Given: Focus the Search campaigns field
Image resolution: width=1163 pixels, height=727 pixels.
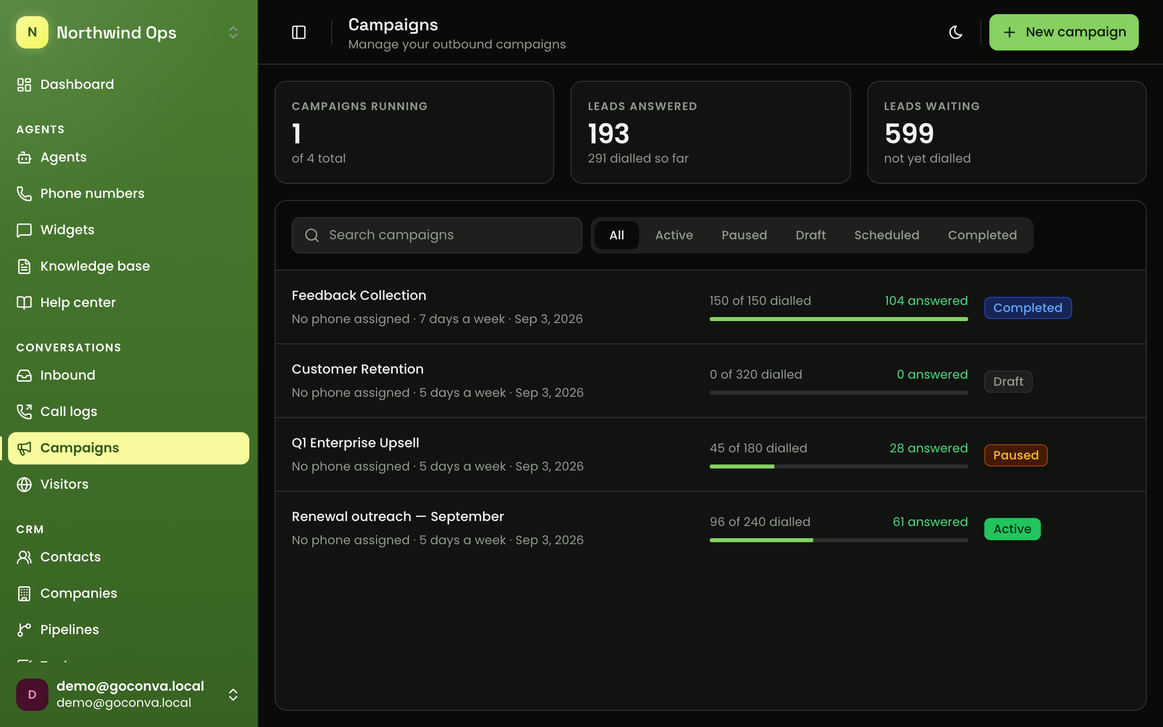Looking at the screenshot, I should tap(437, 235).
